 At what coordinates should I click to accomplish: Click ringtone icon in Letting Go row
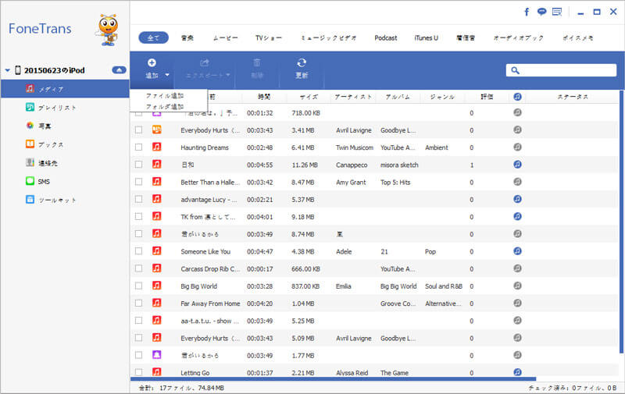click(x=517, y=372)
